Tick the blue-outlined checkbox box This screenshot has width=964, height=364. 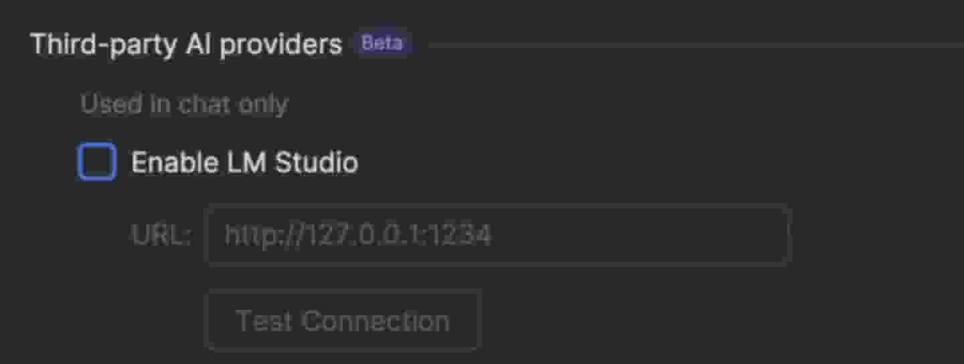[97, 162]
